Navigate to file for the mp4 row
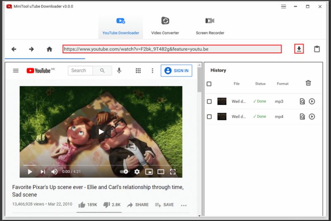Screen dimensions: 331x221 [x=302, y=117]
